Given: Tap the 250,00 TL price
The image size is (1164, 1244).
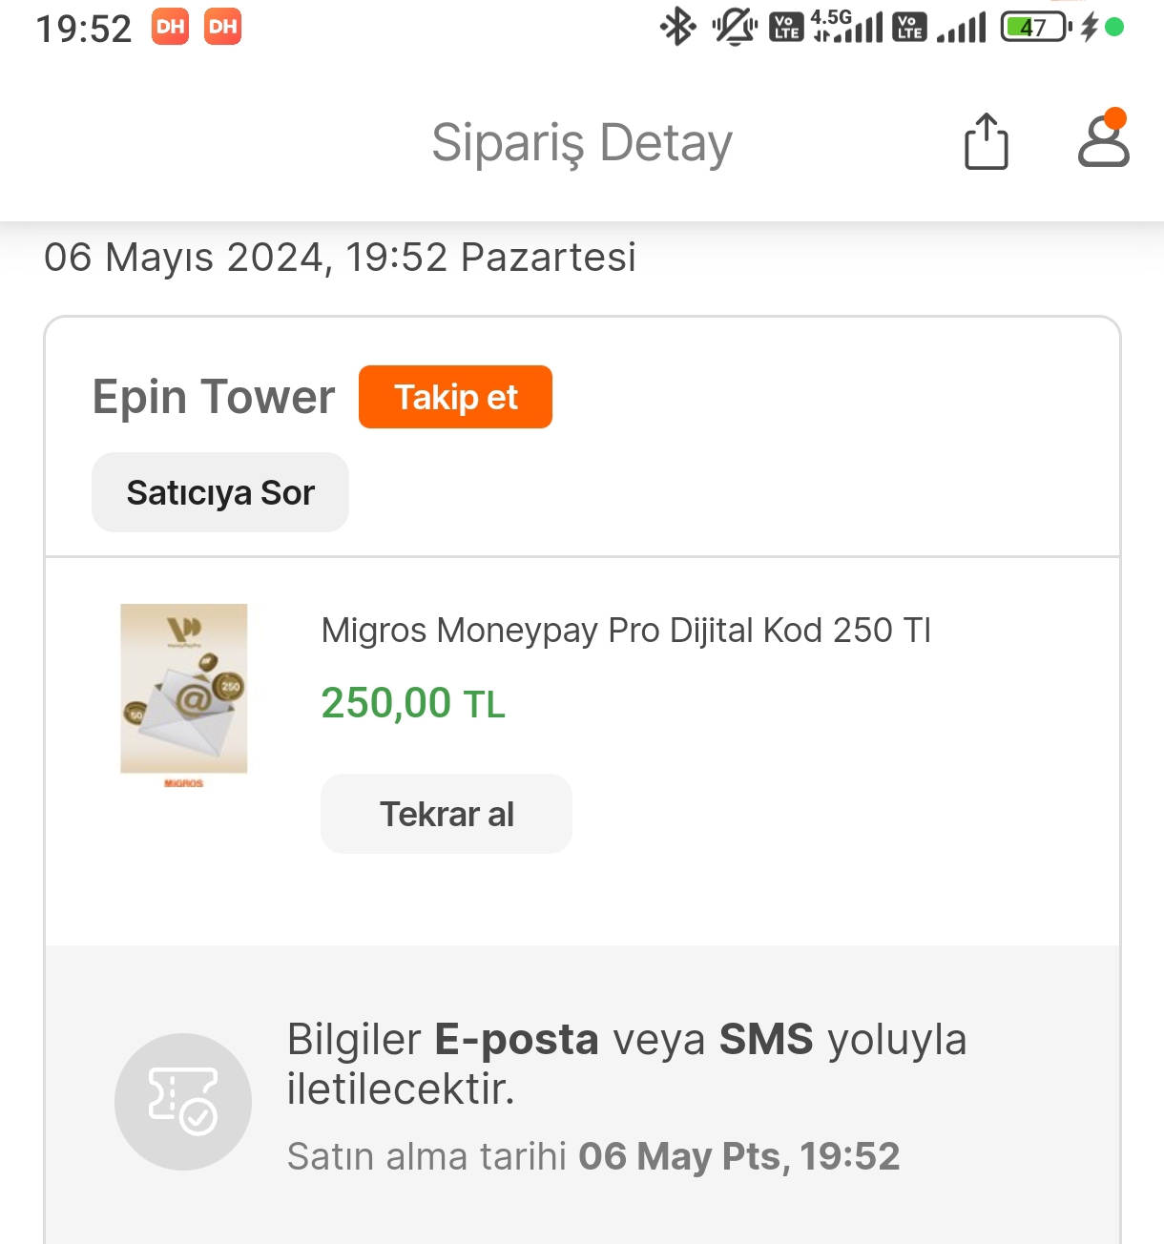Looking at the screenshot, I should (413, 703).
